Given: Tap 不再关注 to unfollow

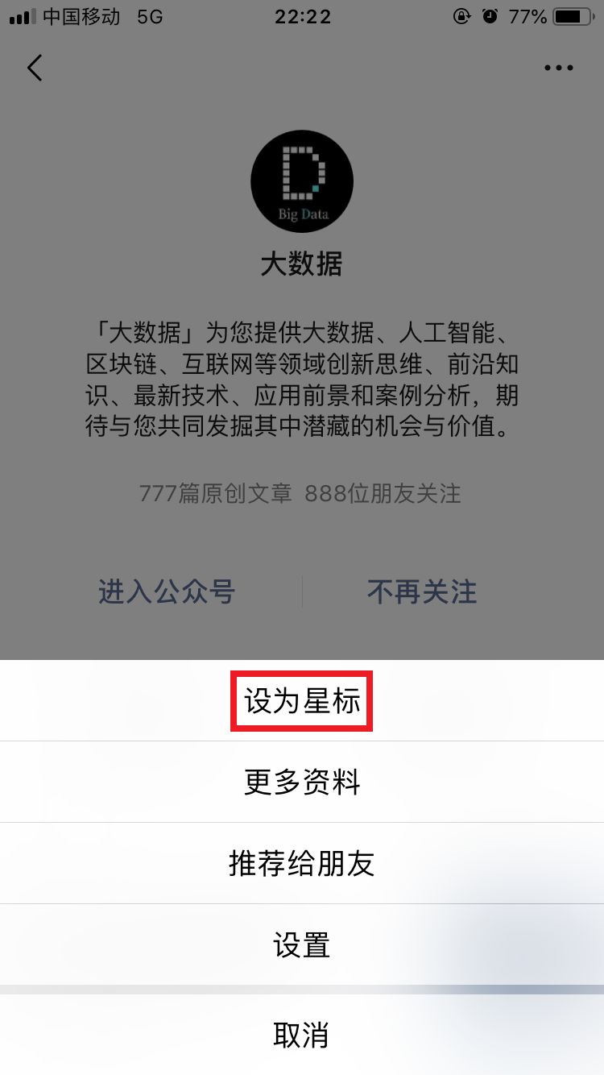Looking at the screenshot, I should (x=422, y=591).
